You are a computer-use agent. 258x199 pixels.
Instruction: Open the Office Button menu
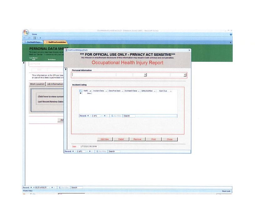click(x=26, y=32)
